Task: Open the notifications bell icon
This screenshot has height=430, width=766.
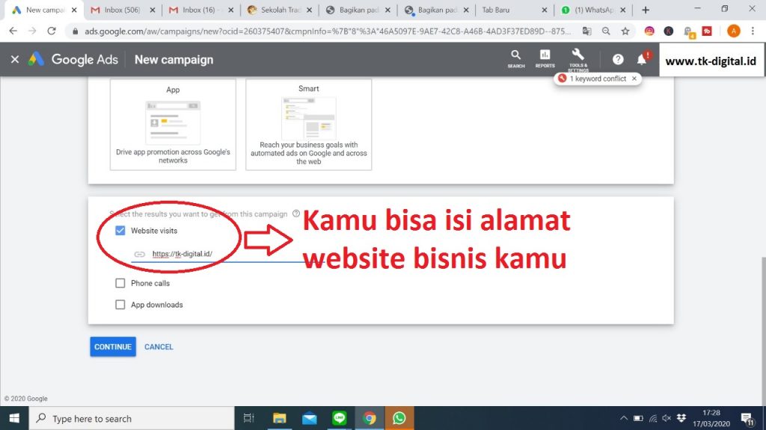Action: pos(641,60)
